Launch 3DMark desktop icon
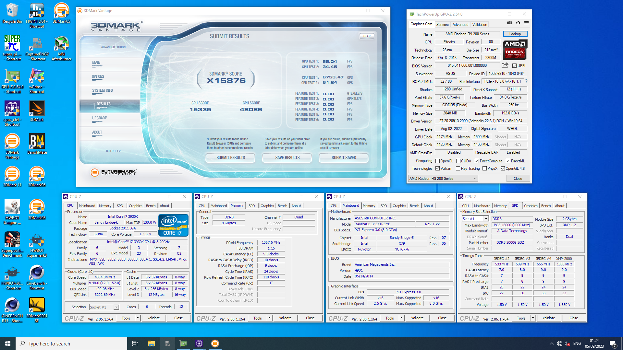This screenshot has height=350, width=623. (37, 111)
